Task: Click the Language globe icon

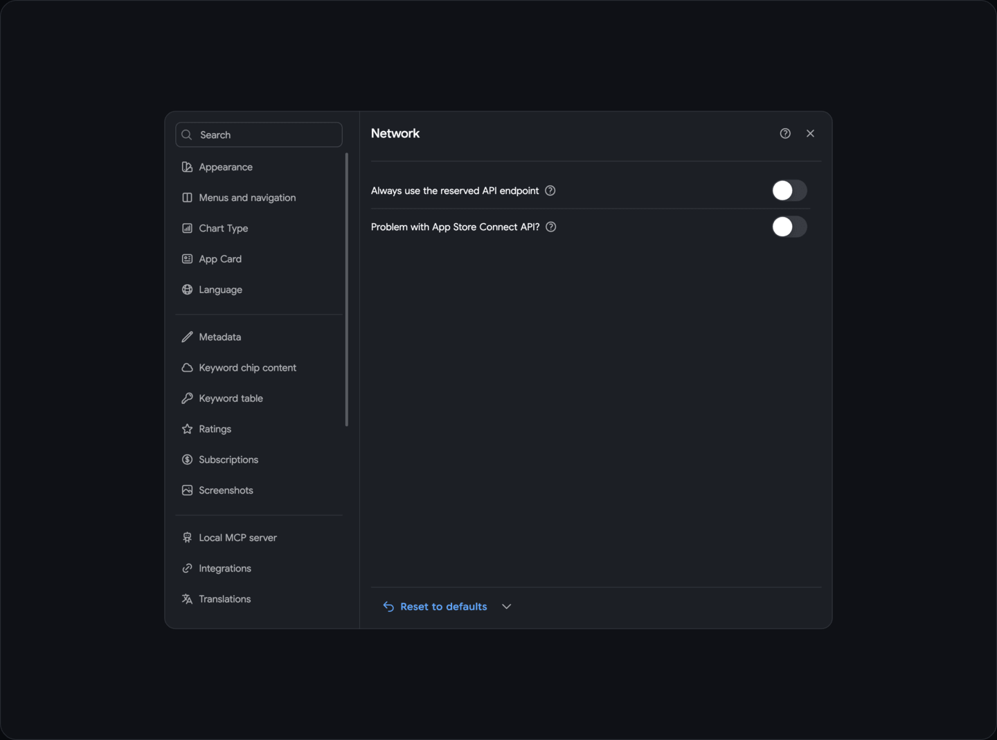Action: (187, 290)
